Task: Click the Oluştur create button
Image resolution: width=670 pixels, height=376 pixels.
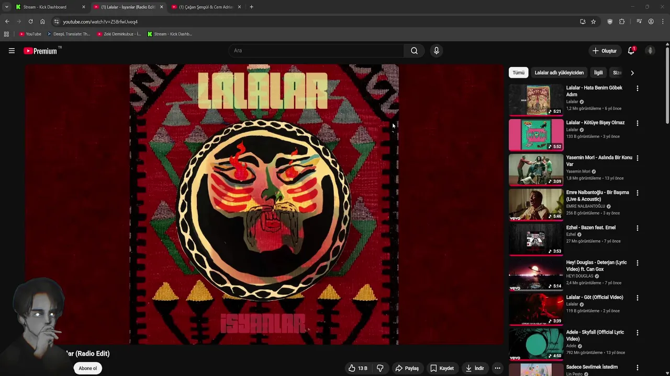Action: (x=604, y=51)
